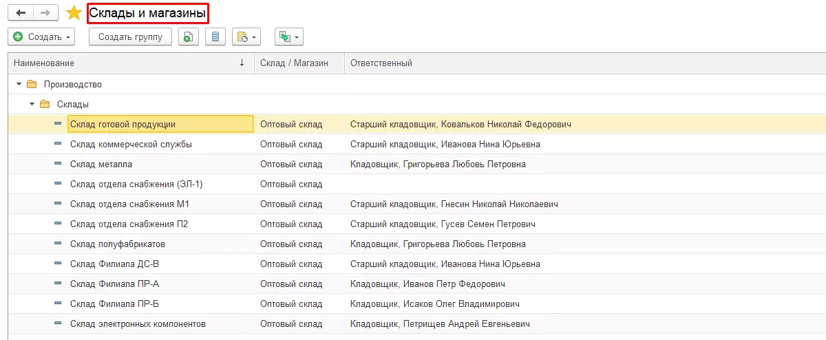
Task: Collapse the Производство folder group
Action: tap(19, 85)
